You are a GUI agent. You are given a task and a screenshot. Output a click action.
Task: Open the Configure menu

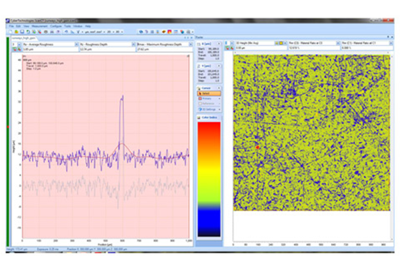click(56, 26)
